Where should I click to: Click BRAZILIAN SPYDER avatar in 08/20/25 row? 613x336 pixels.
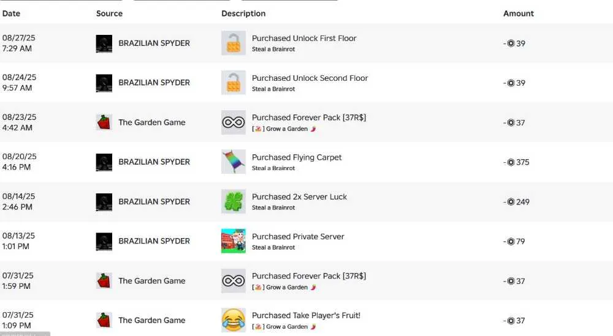(x=104, y=162)
